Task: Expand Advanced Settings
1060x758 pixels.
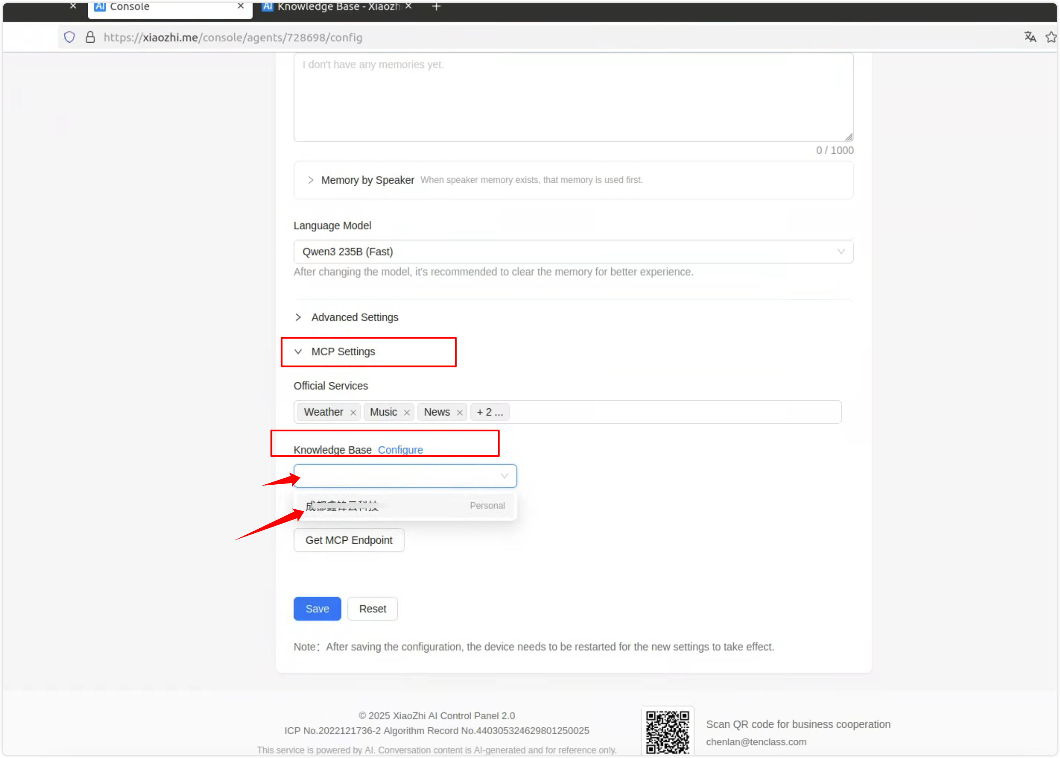Action: [346, 317]
